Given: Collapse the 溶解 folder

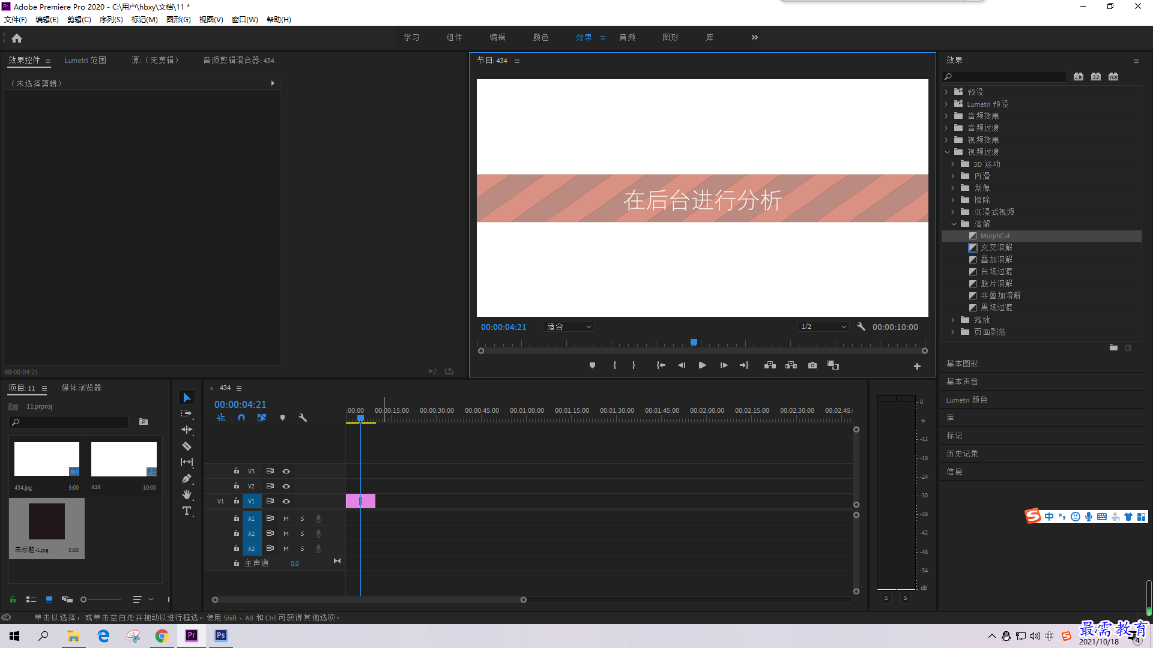Looking at the screenshot, I should tap(954, 224).
